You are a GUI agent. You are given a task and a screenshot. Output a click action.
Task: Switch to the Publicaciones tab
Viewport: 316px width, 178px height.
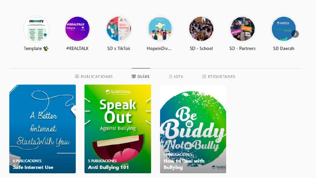click(94, 76)
